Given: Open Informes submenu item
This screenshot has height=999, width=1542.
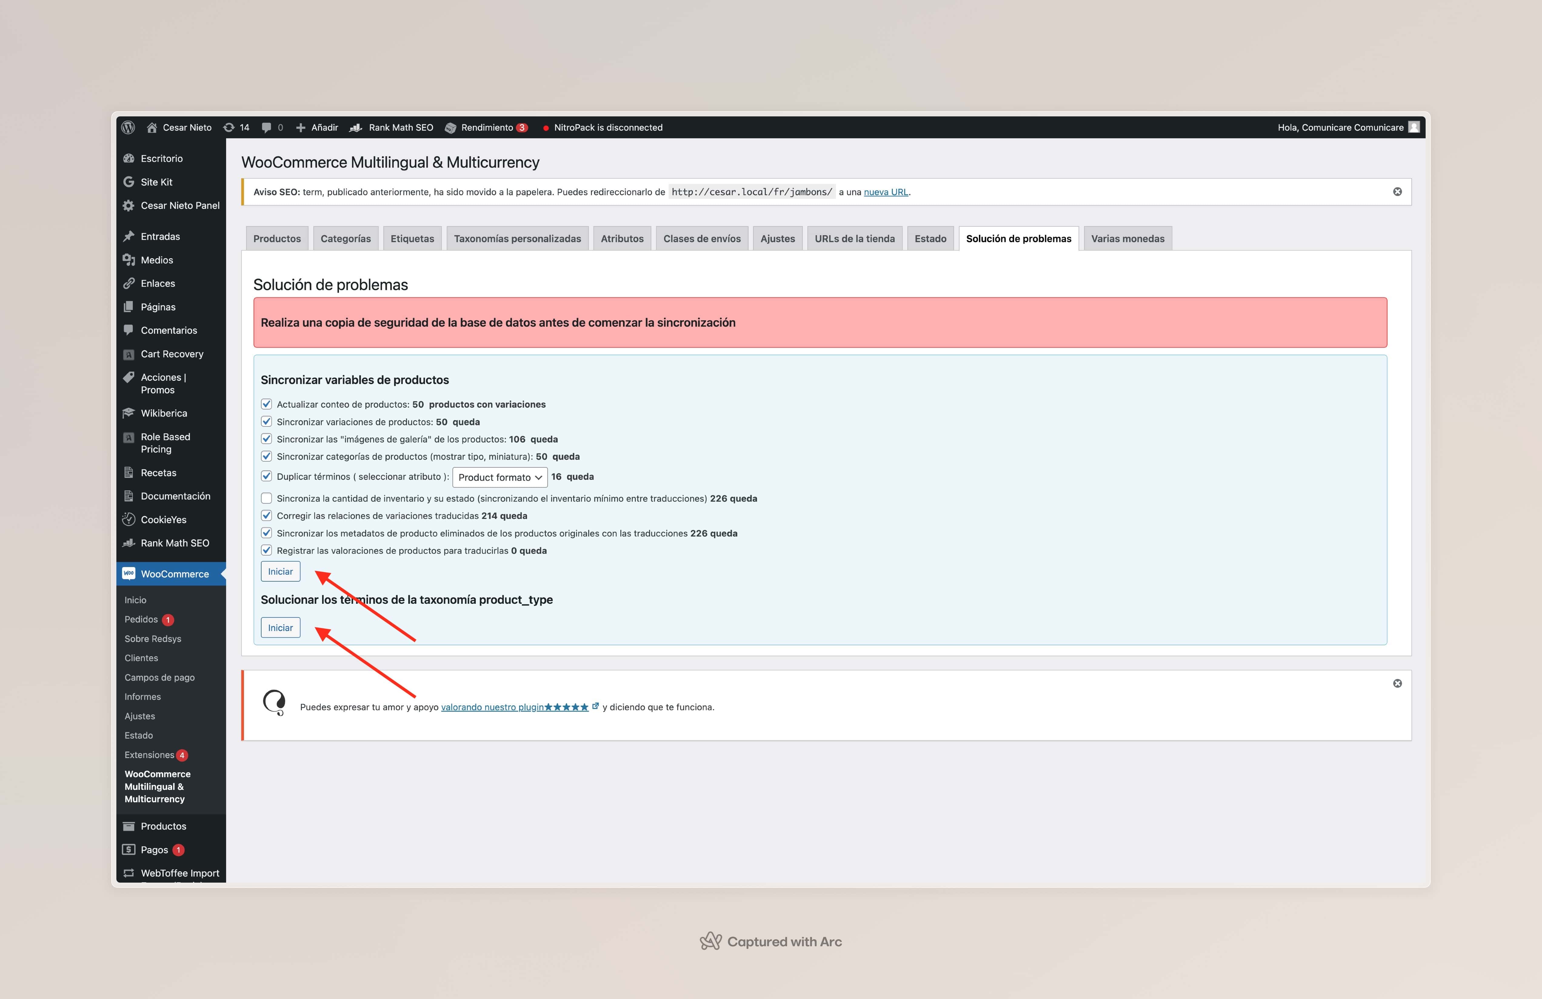Looking at the screenshot, I should [142, 697].
